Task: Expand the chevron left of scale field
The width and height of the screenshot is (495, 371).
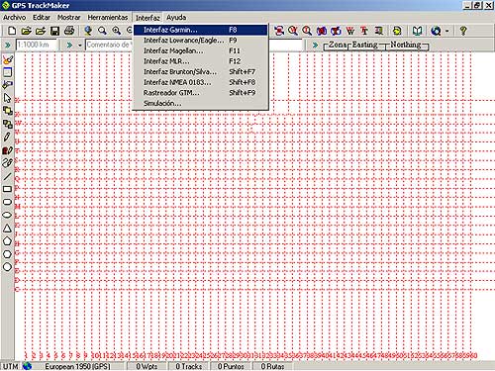Action: [7, 45]
